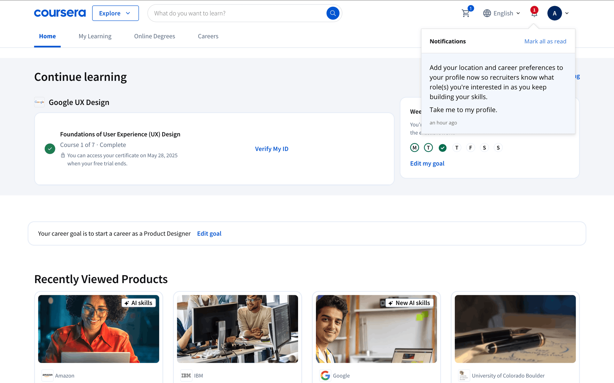Go to the Home tab
This screenshot has height=383, width=614.
(47, 36)
